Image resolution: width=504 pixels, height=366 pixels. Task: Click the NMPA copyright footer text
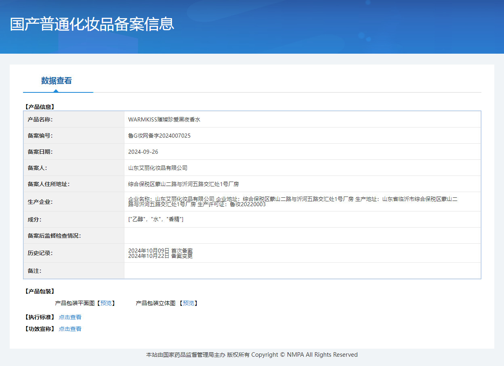(252, 355)
